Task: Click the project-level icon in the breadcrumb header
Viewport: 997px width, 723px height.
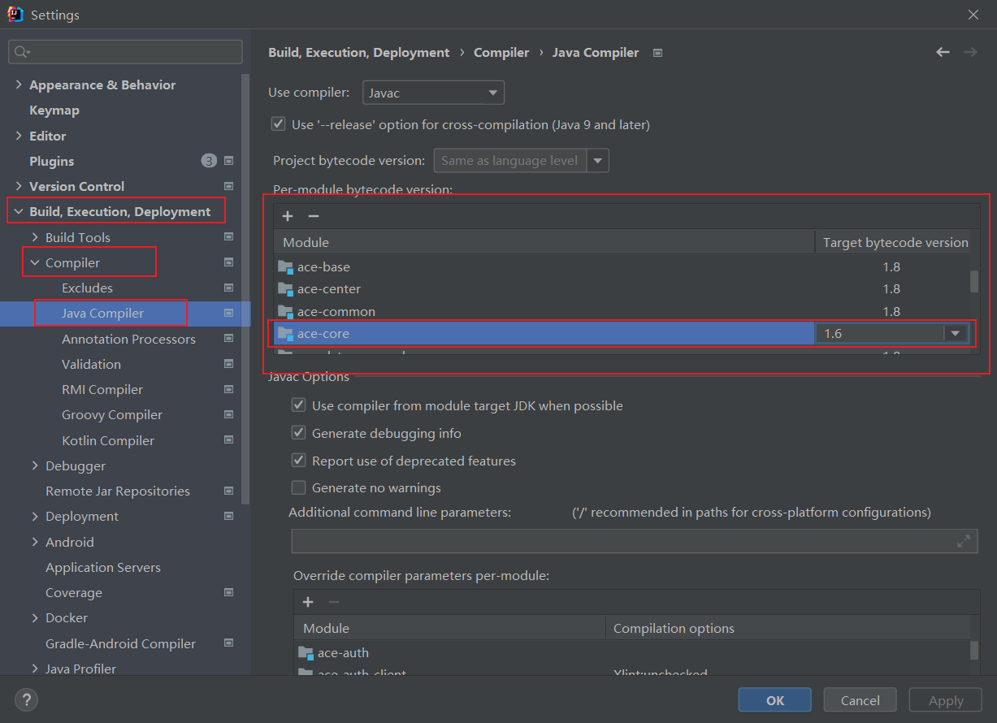Action: [658, 53]
